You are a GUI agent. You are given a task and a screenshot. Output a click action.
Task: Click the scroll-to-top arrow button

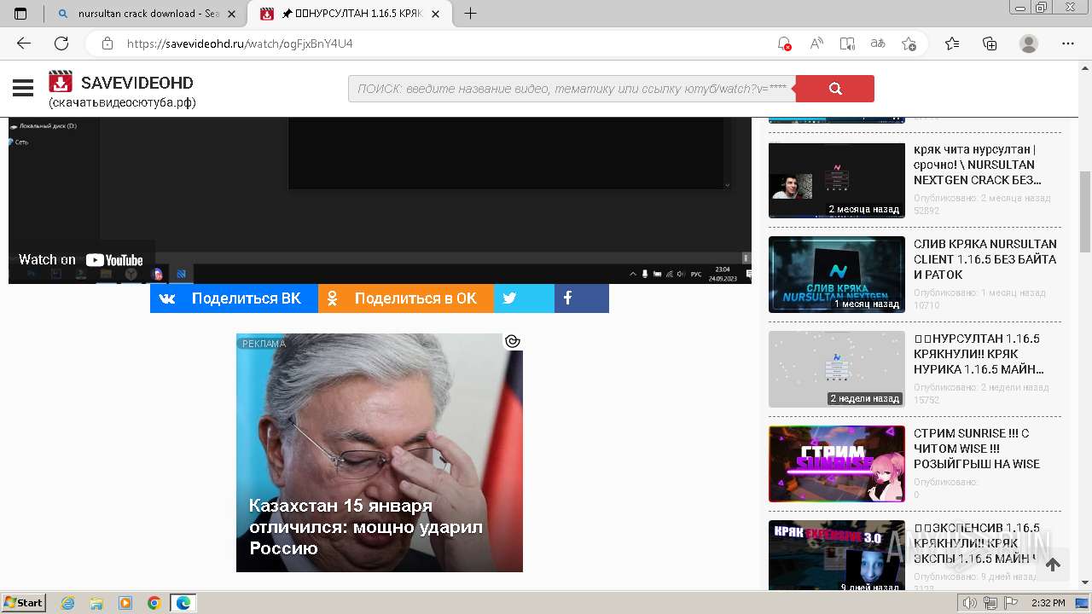tap(1053, 565)
